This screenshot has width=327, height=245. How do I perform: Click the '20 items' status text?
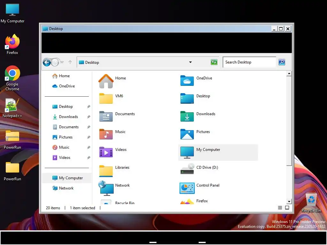53,208
